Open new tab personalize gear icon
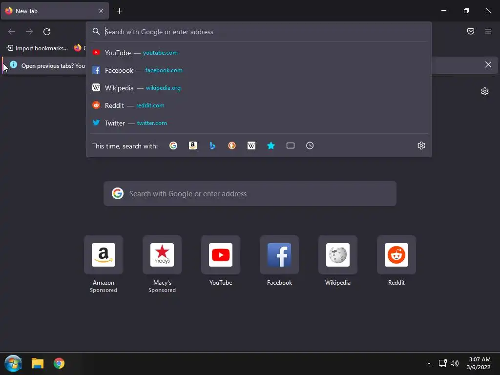Viewport: 500px width, 375px height. coord(485,91)
